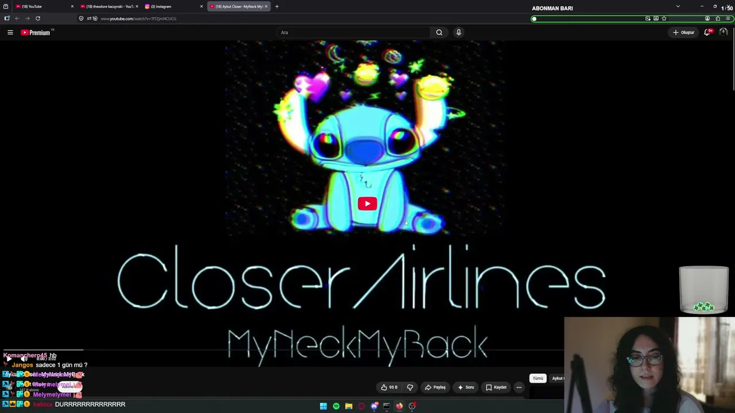Like the video (95 B thumbs up)

389,387
